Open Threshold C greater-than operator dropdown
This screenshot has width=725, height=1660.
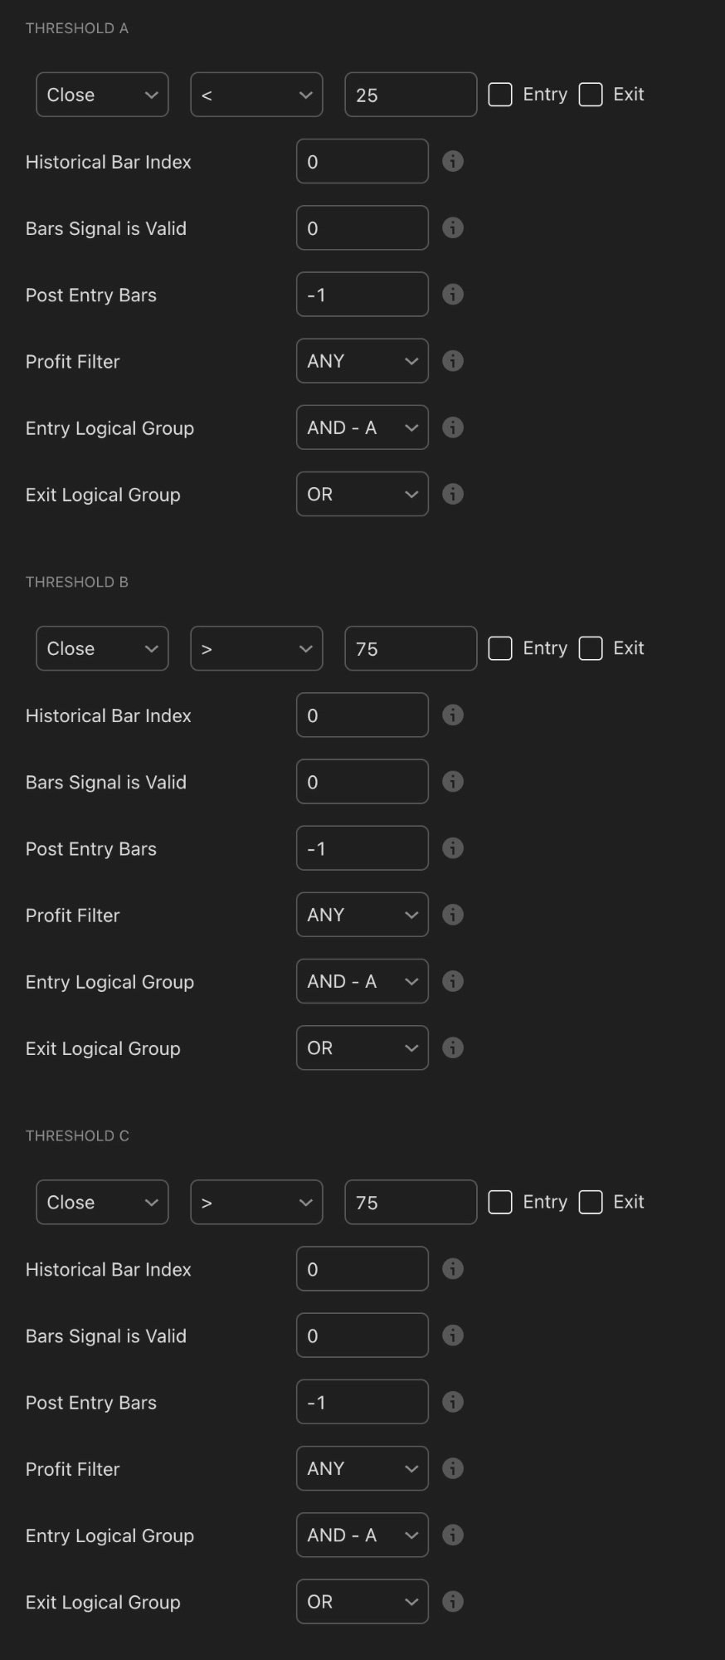[x=256, y=1202]
